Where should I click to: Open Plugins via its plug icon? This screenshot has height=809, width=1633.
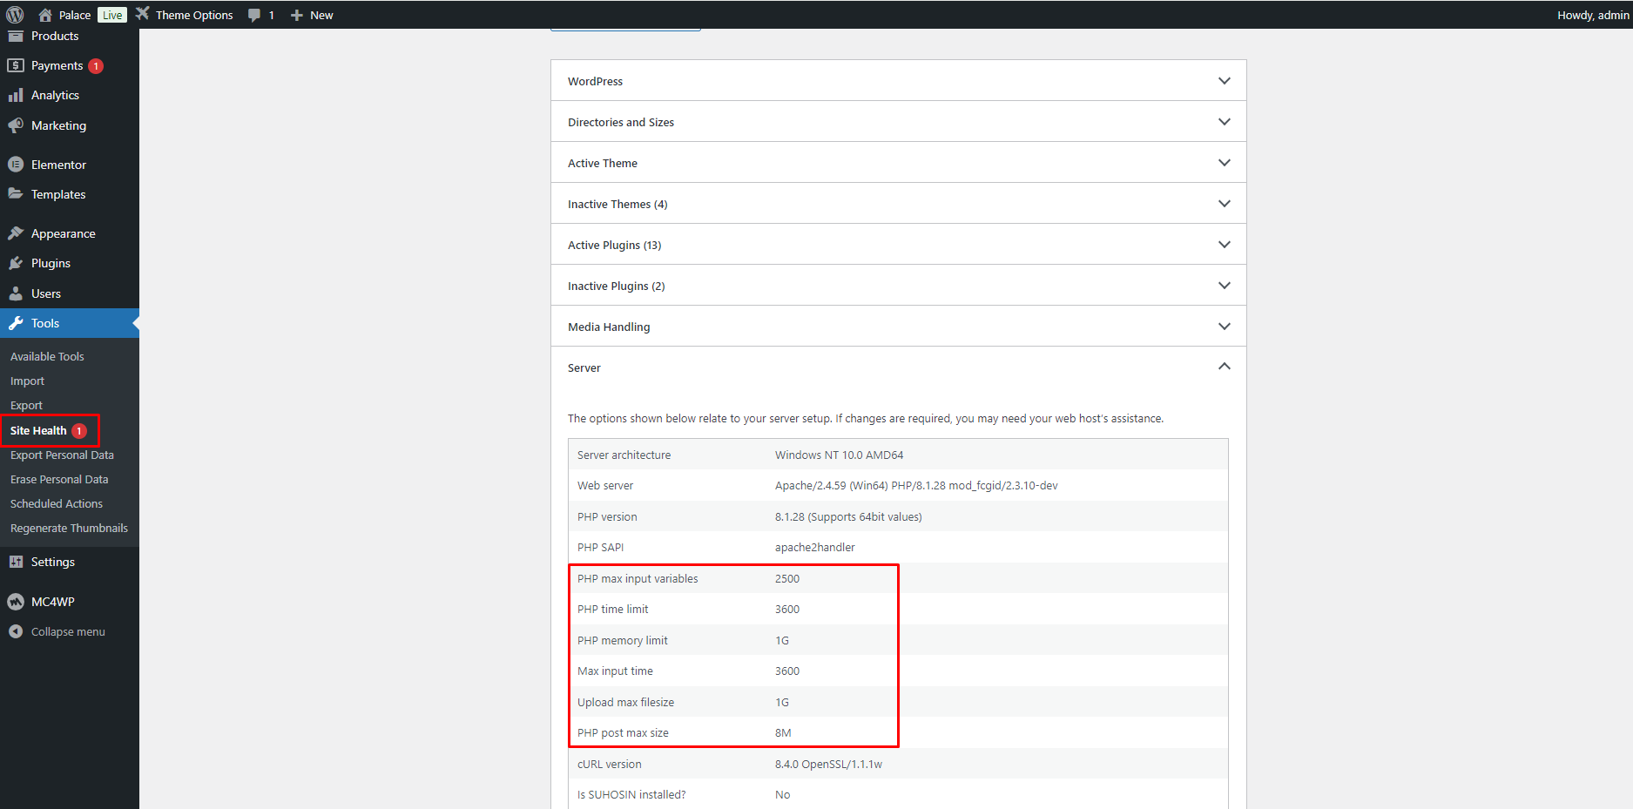16,263
